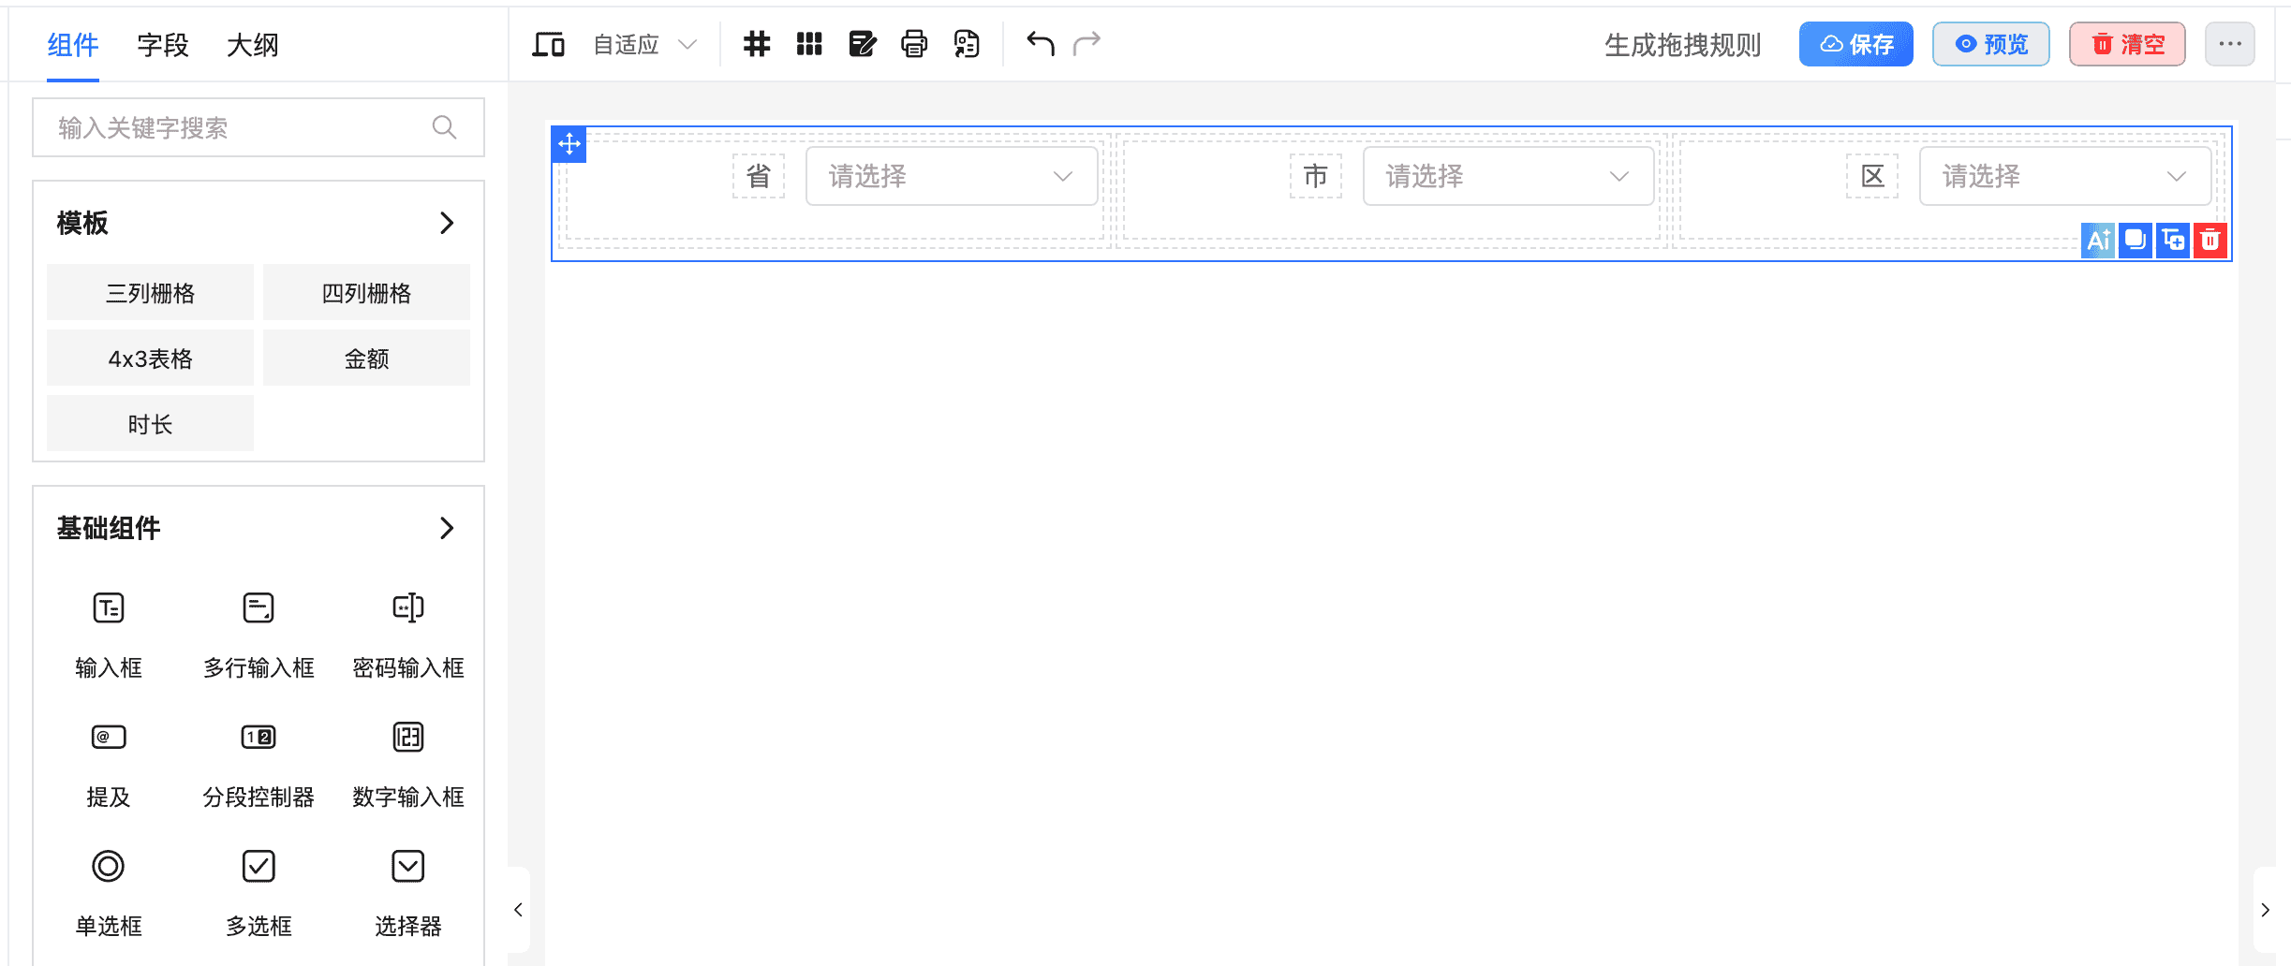Select the 时长 template
The width and height of the screenshot is (2291, 966).
pos(150,423)
